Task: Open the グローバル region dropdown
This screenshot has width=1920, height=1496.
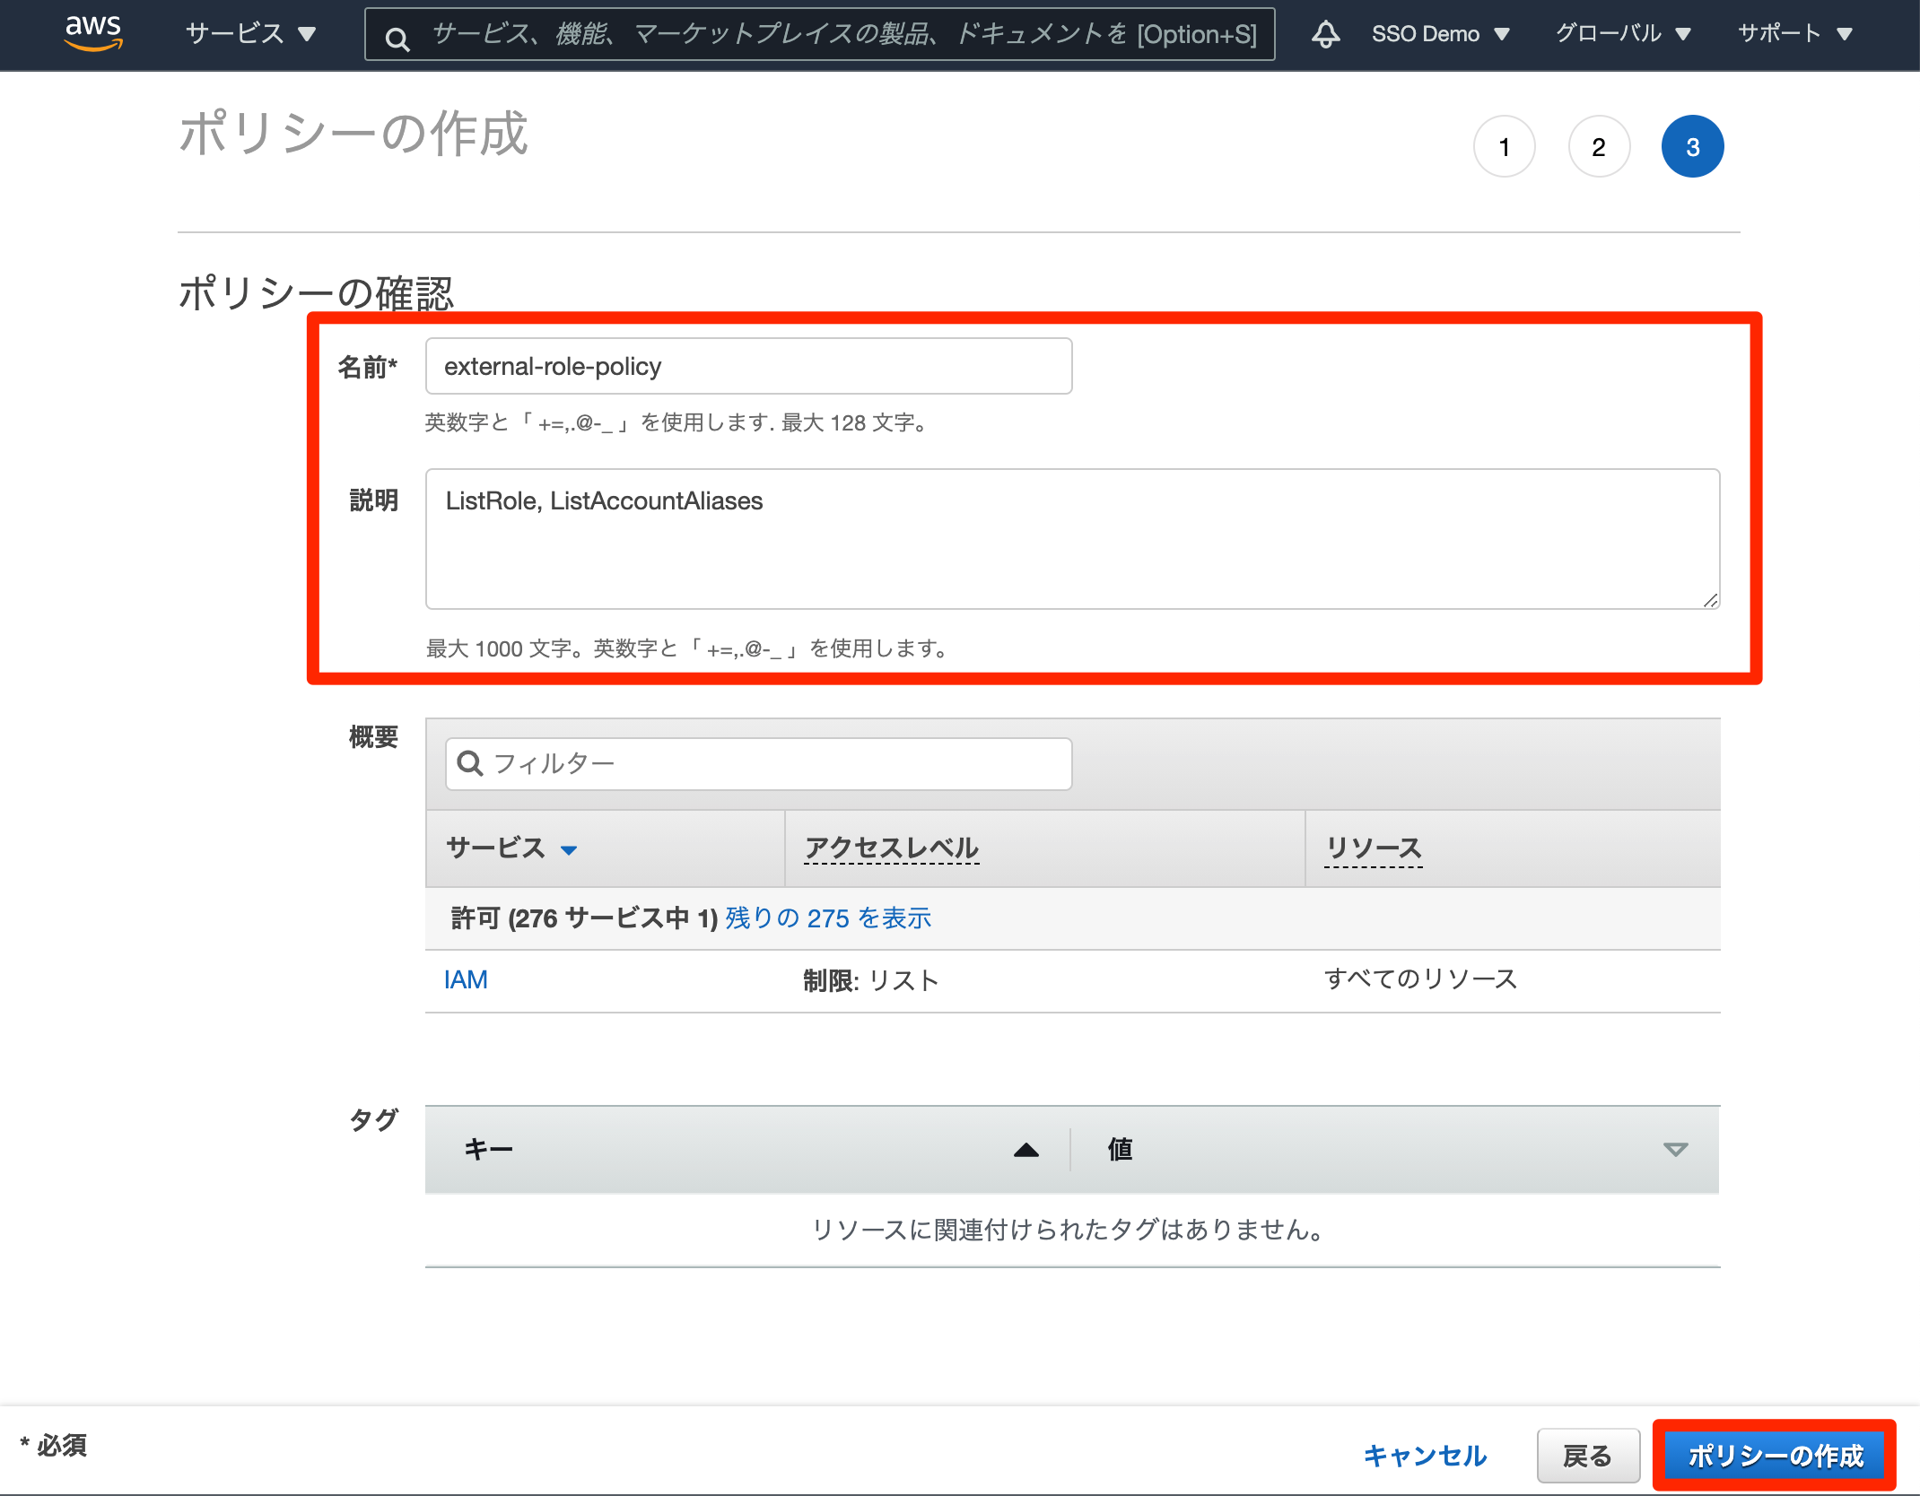Action: (x=1623, y=34)
